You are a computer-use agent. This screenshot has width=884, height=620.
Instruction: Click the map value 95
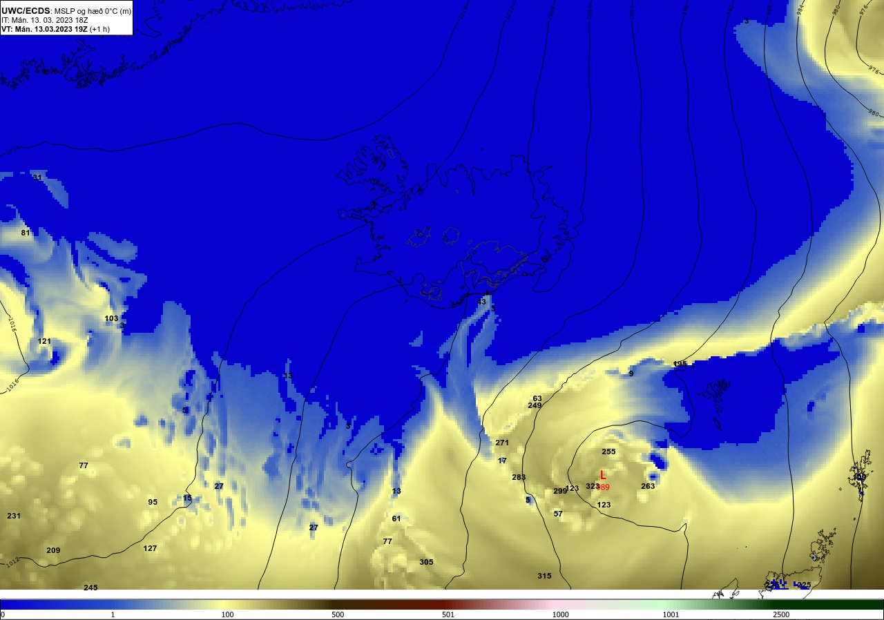pyautogui.click(x=153, y=502)
